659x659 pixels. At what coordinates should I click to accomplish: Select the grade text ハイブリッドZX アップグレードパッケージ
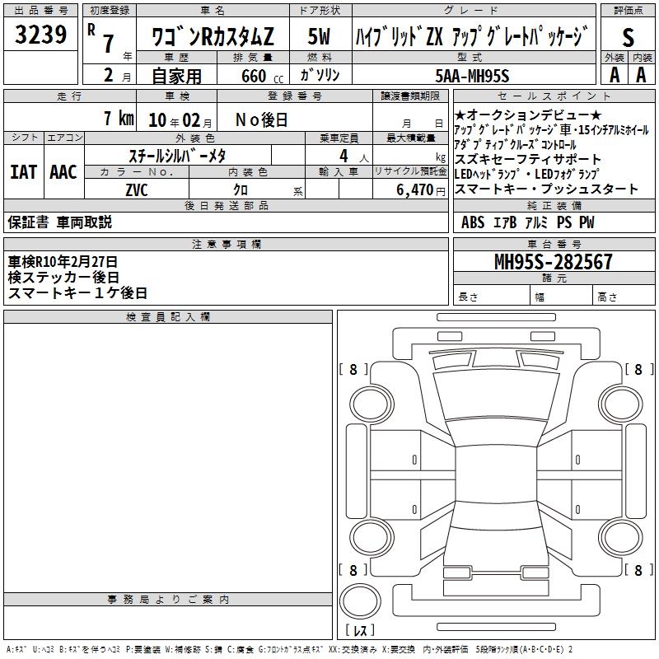tap(470, 36)
